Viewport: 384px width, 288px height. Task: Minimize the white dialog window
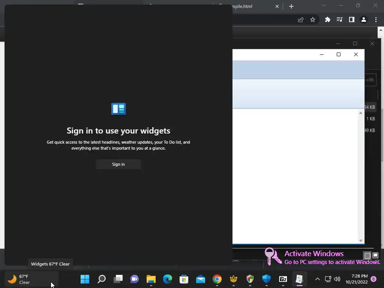(322, 54)
